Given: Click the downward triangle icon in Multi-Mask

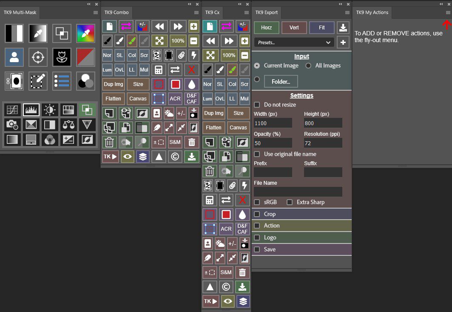Looking at the screenshot, I should (x=87, y=125).
